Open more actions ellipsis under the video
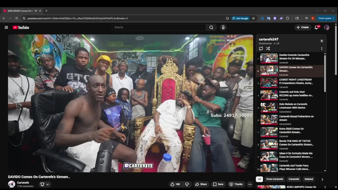Viewport: 338px width, 190px height. pos(250,184)
